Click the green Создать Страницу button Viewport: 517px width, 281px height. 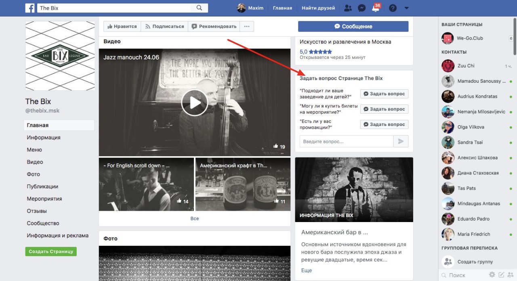[x=51, y=251]
